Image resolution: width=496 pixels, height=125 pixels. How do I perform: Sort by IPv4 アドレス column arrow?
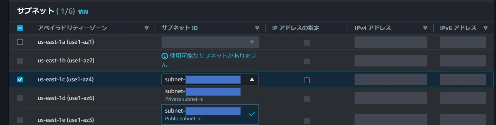click(x=425, y=28)
